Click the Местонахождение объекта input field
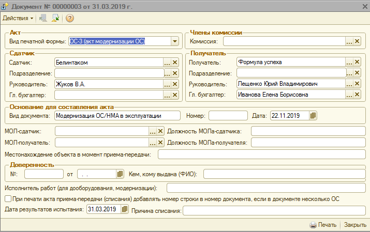Screen dimensions: 370x232 click(x=261, y=154)
